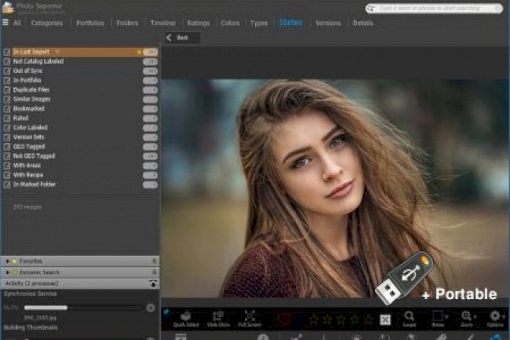Click the search magnifier icon in search box
This screenshot has height=340, width=510.
(371, 8)
